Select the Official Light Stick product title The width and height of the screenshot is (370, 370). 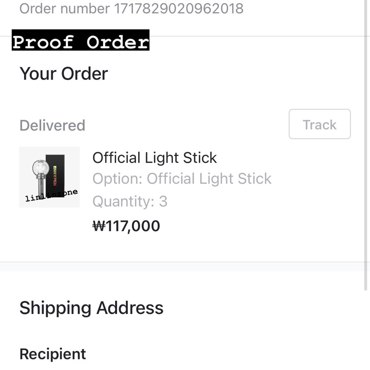click(154, 158)
